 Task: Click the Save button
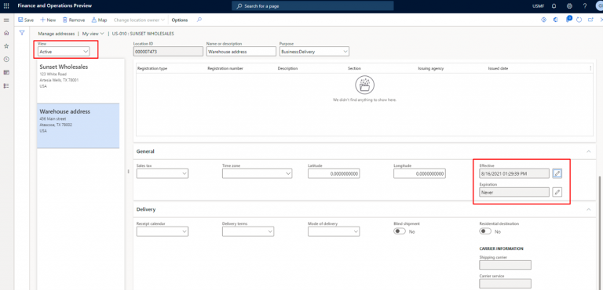tap(26, 20)
